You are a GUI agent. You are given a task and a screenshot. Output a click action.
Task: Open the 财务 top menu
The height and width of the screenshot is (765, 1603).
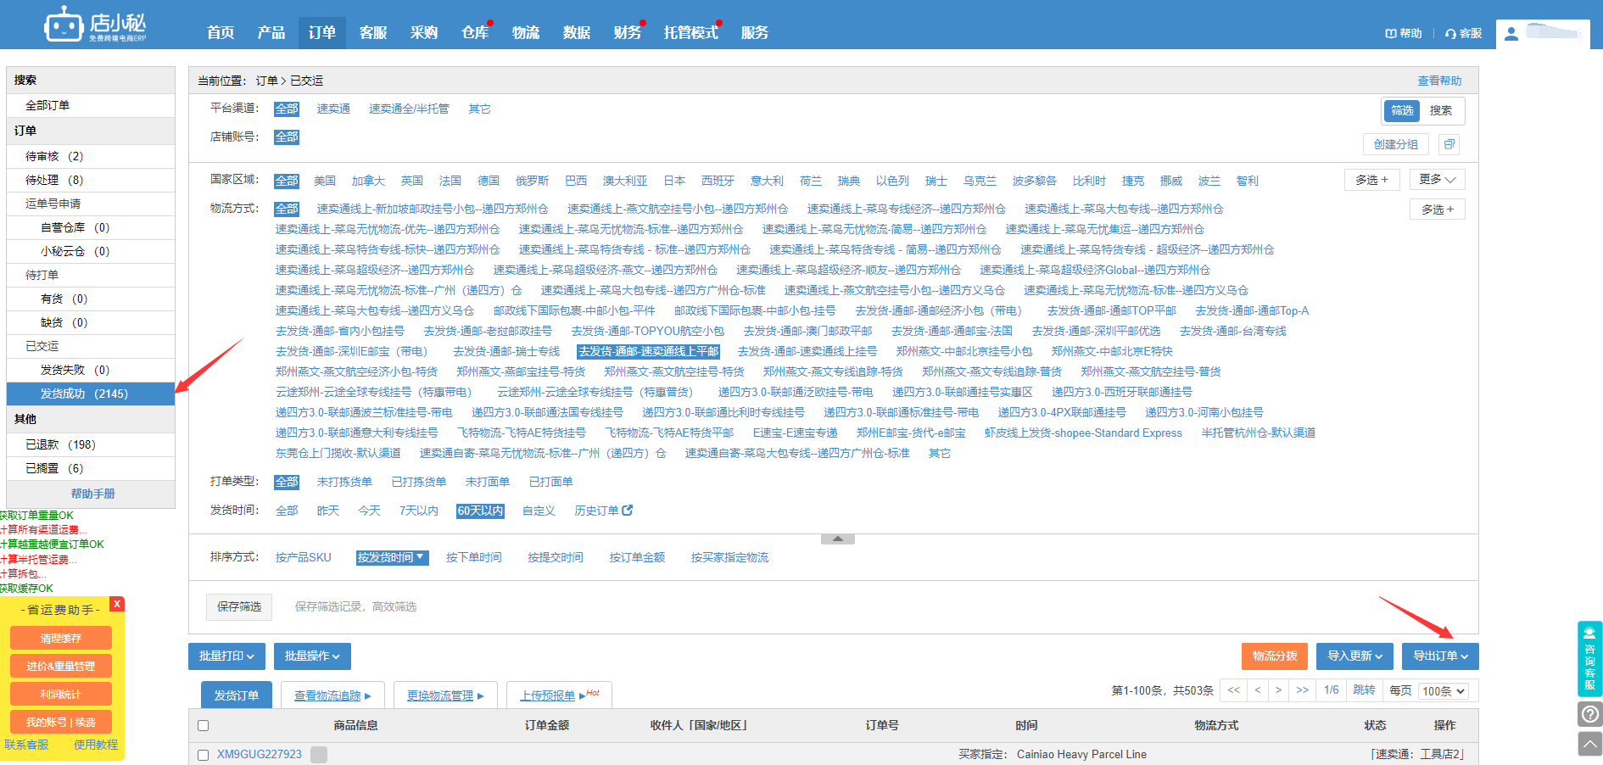(628, 32)
